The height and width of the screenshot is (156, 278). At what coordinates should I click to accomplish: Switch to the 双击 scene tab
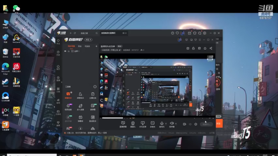[x=80, y=46]
